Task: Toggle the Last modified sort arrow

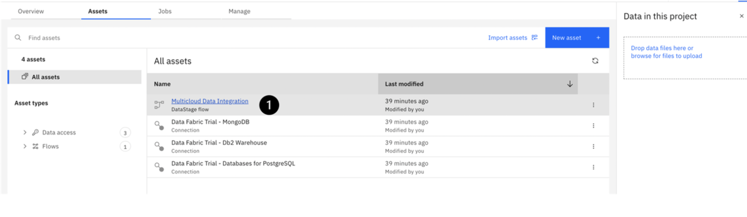Action: (x=569, y=84)
